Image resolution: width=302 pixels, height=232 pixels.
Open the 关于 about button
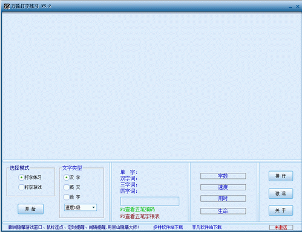(281, 210)
